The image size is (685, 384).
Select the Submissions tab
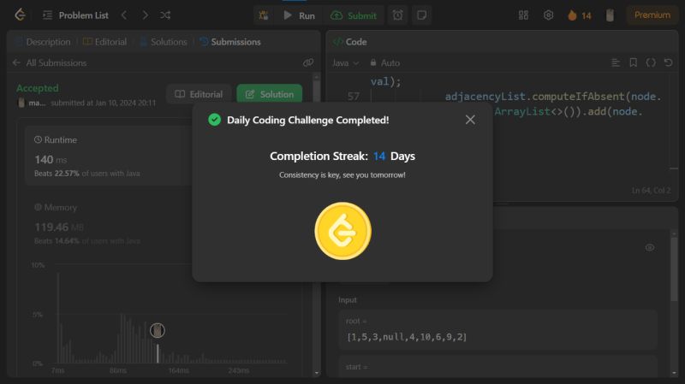230,42
